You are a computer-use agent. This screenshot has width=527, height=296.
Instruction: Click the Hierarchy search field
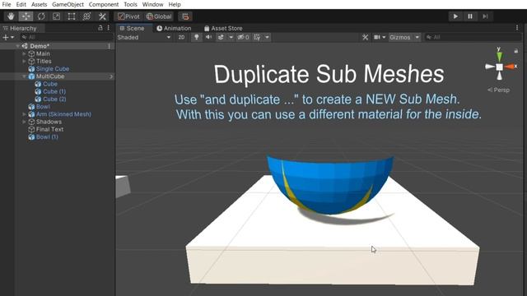click(x=66, y=37)
